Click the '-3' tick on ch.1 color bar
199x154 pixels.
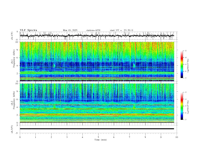point(185,51)
